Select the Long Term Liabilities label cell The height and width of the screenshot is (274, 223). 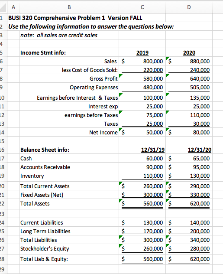(69, 232)
